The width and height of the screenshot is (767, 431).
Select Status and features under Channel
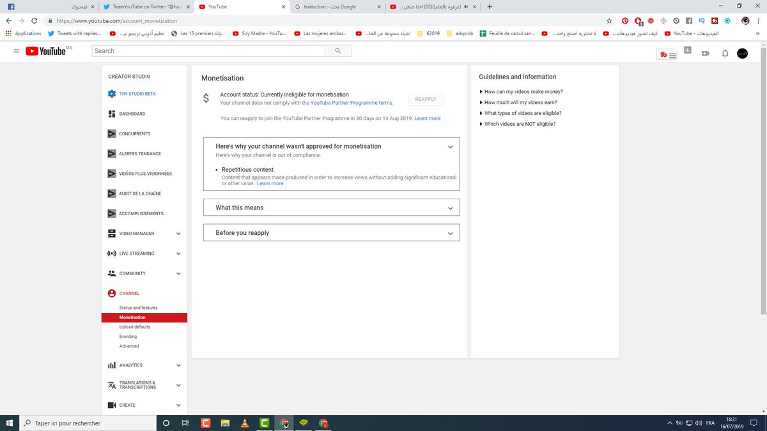point(138,308)
